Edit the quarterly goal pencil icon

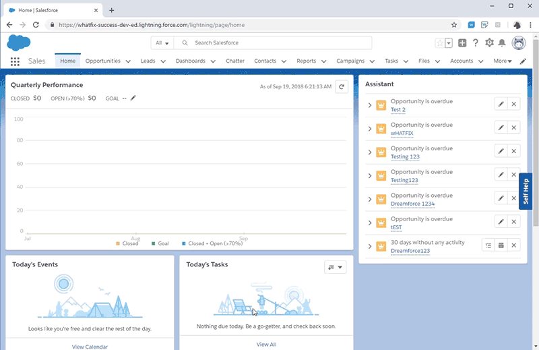pos(133,98)
